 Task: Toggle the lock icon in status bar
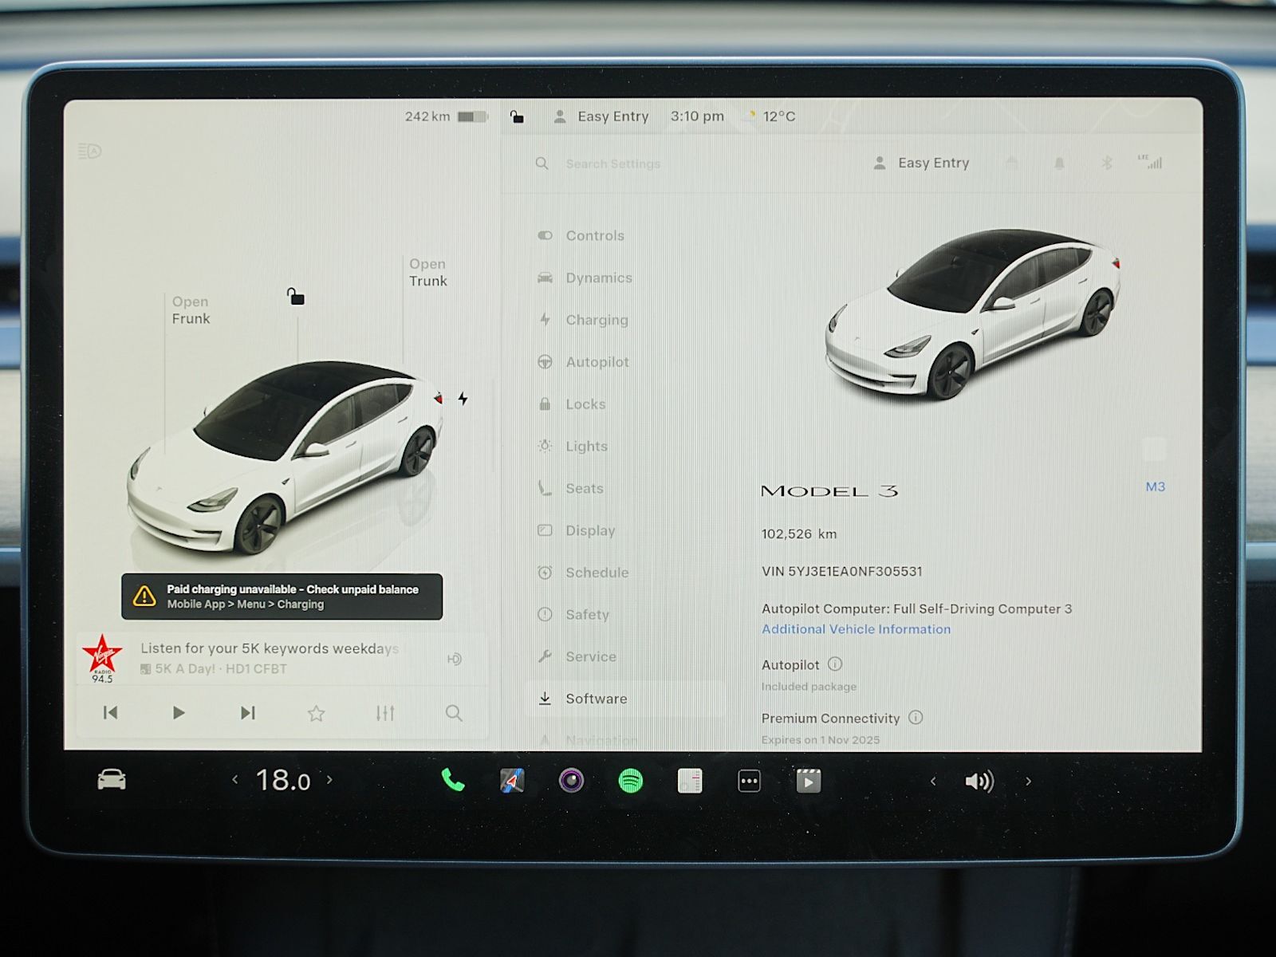click(518, 117)
